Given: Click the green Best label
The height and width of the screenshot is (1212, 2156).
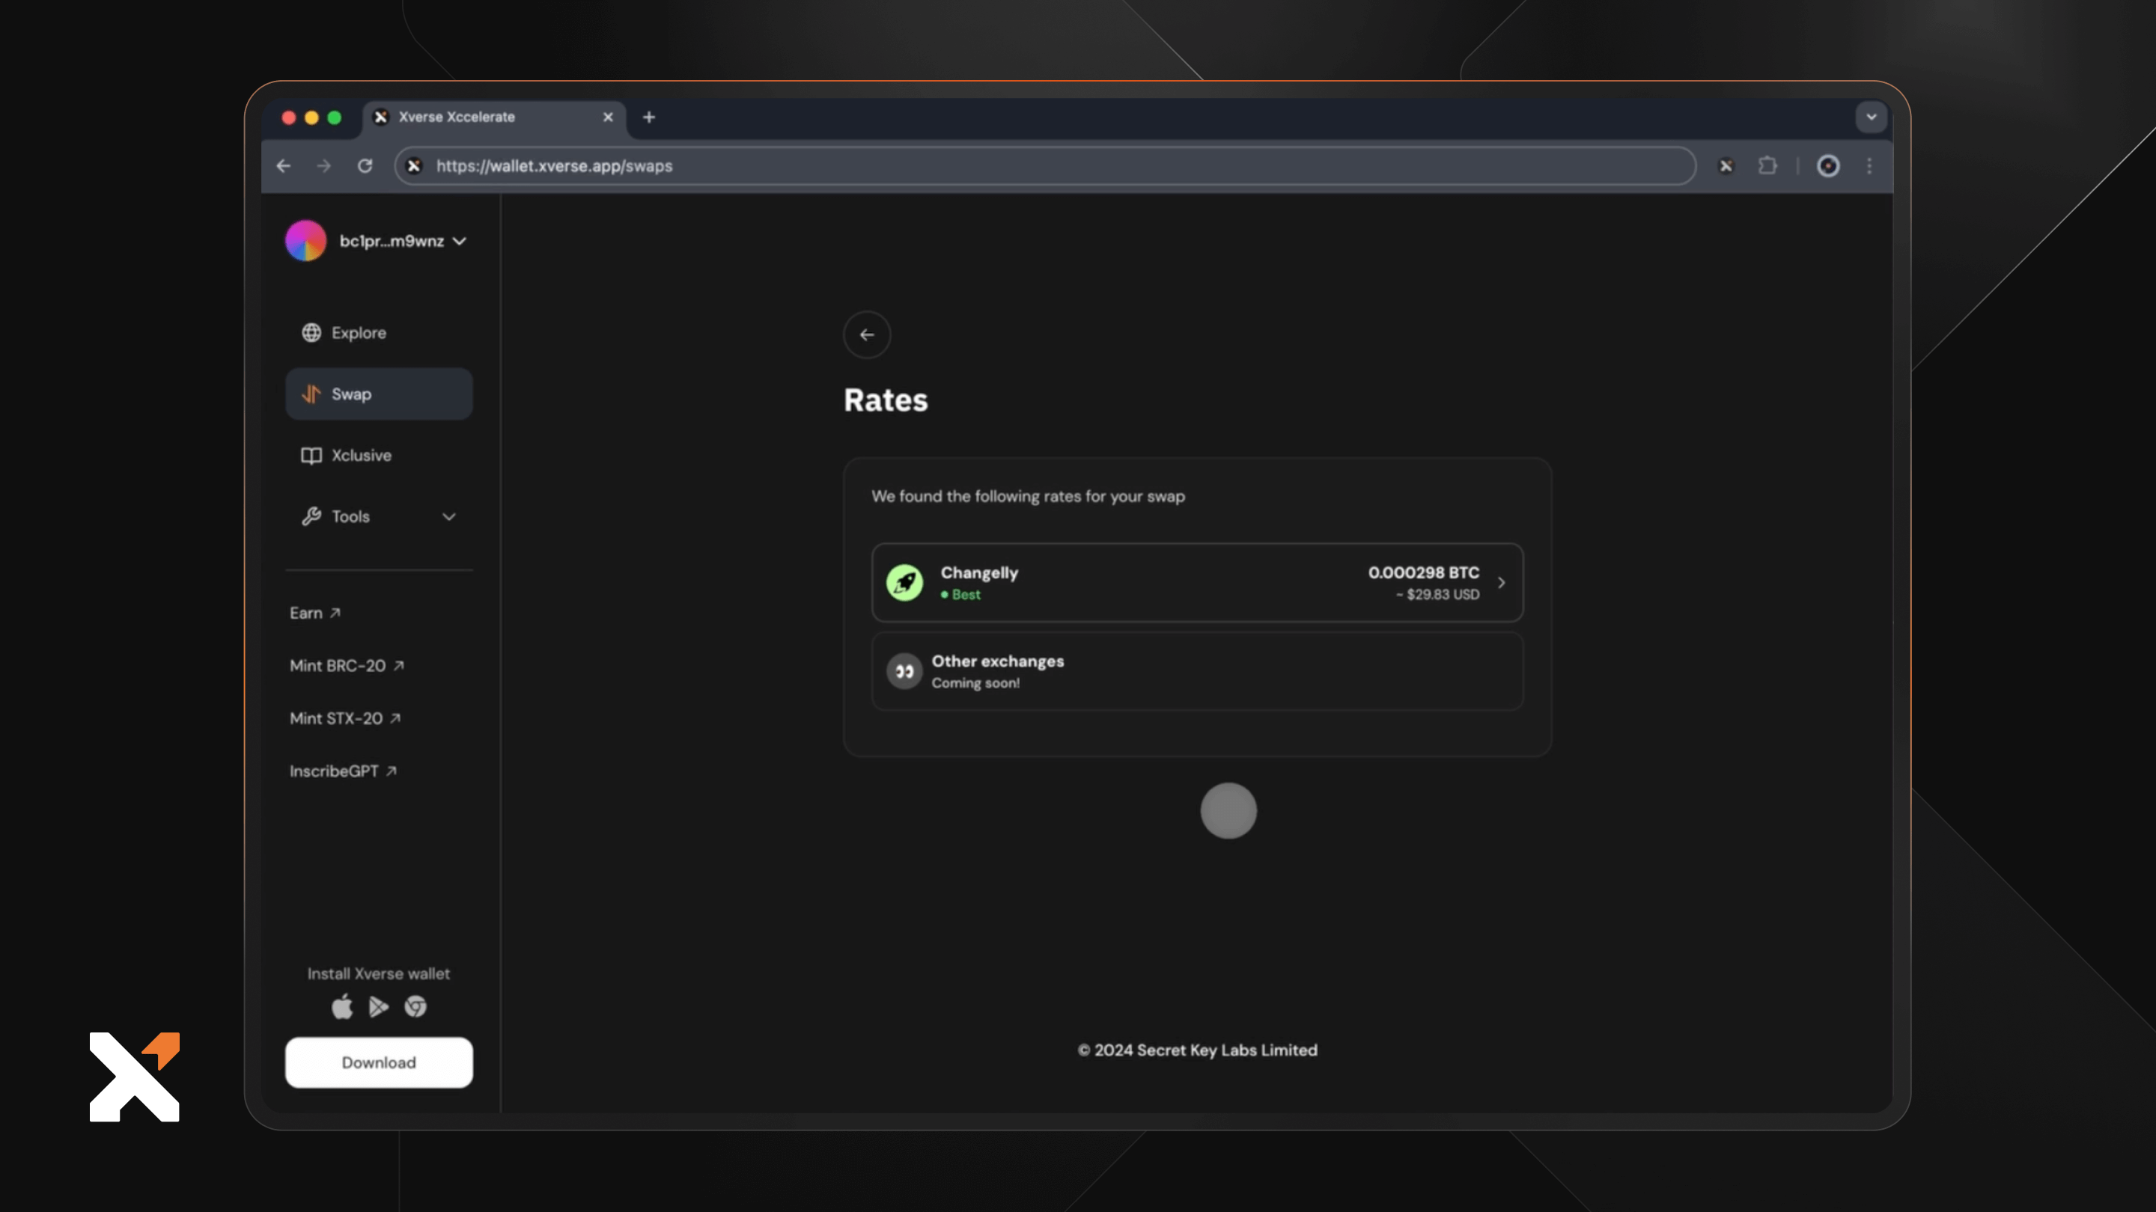Looking at the screenshot, I should click(960, 595).
